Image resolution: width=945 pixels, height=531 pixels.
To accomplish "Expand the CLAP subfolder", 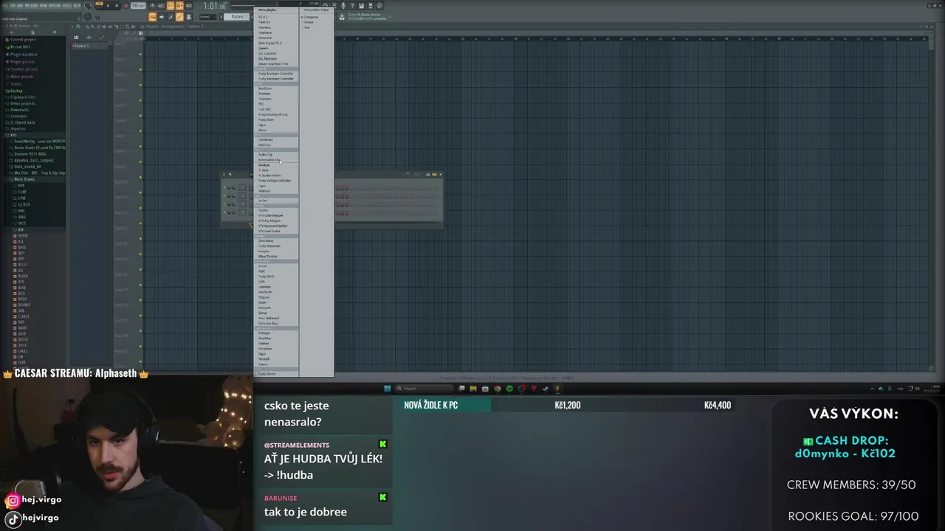I will 21,192.
